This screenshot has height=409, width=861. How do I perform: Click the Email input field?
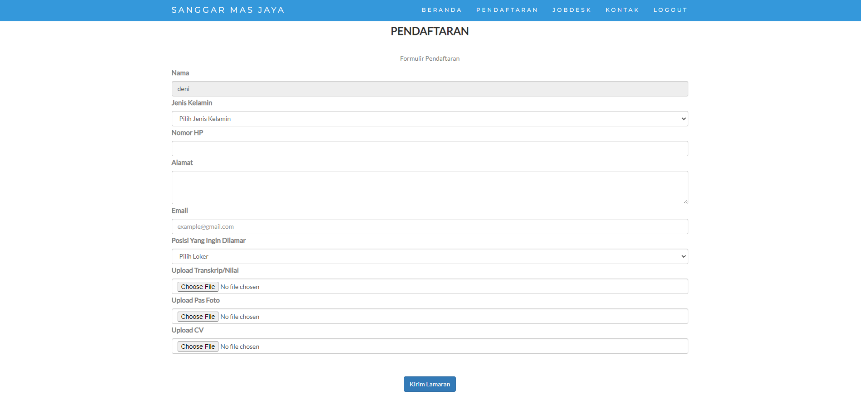(x=429, y=226)
